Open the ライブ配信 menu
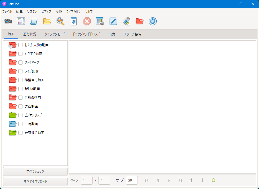The width and height of the screenshot is (259, 189). 73,12
